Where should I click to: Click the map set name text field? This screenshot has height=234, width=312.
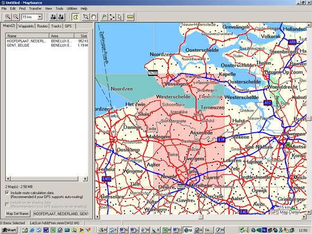tap(60, 214)
